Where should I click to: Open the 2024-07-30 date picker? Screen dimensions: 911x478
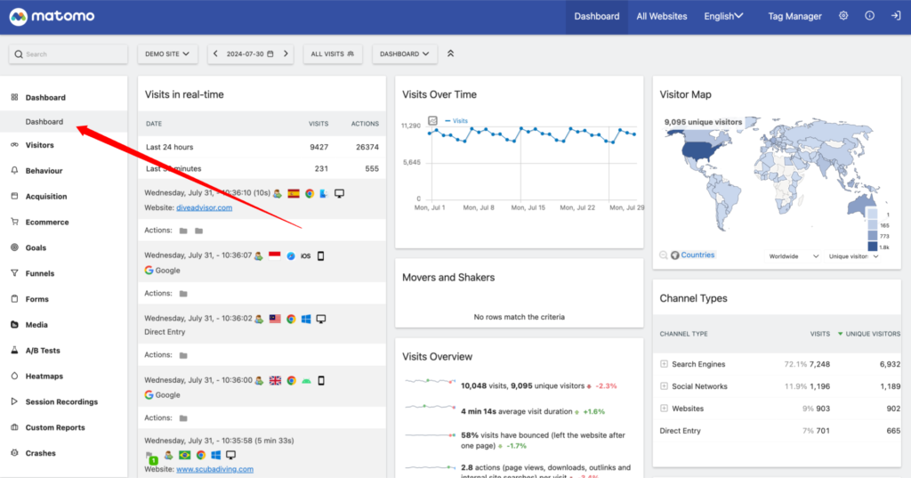(250, 53)
